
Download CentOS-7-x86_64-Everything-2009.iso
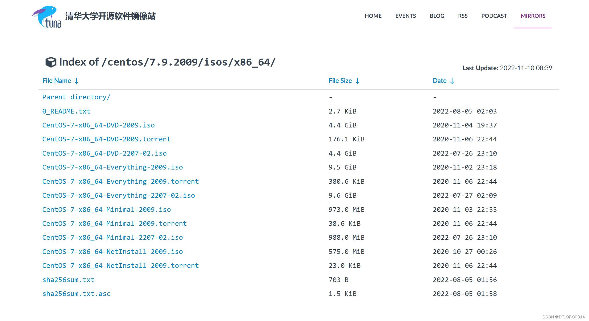point(113,167)
